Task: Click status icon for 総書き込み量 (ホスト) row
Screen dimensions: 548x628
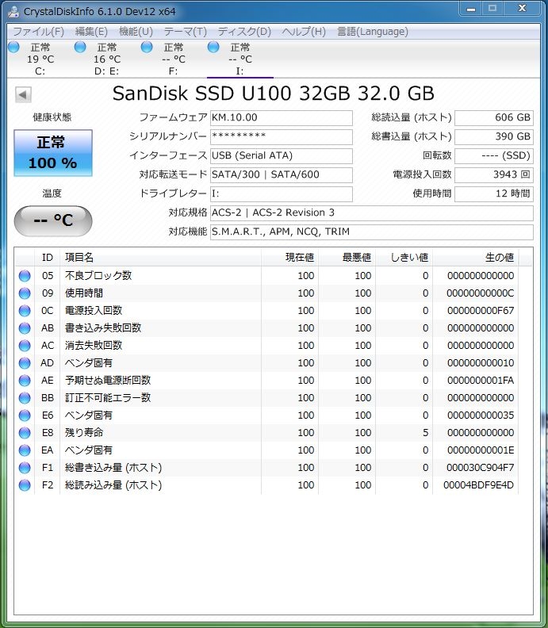Action: (x=25, y=468)
